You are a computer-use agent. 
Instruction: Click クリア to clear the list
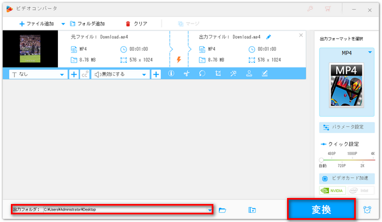coord(136,24)
